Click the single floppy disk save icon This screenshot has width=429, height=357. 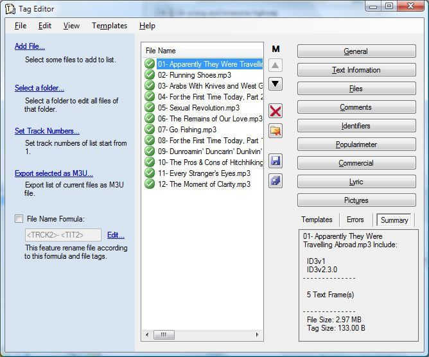(x=276, y=161)
